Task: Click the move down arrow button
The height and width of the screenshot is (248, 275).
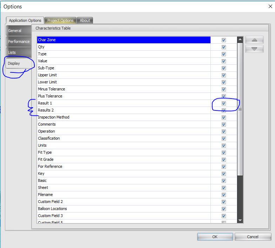Action: click(254, 49)
